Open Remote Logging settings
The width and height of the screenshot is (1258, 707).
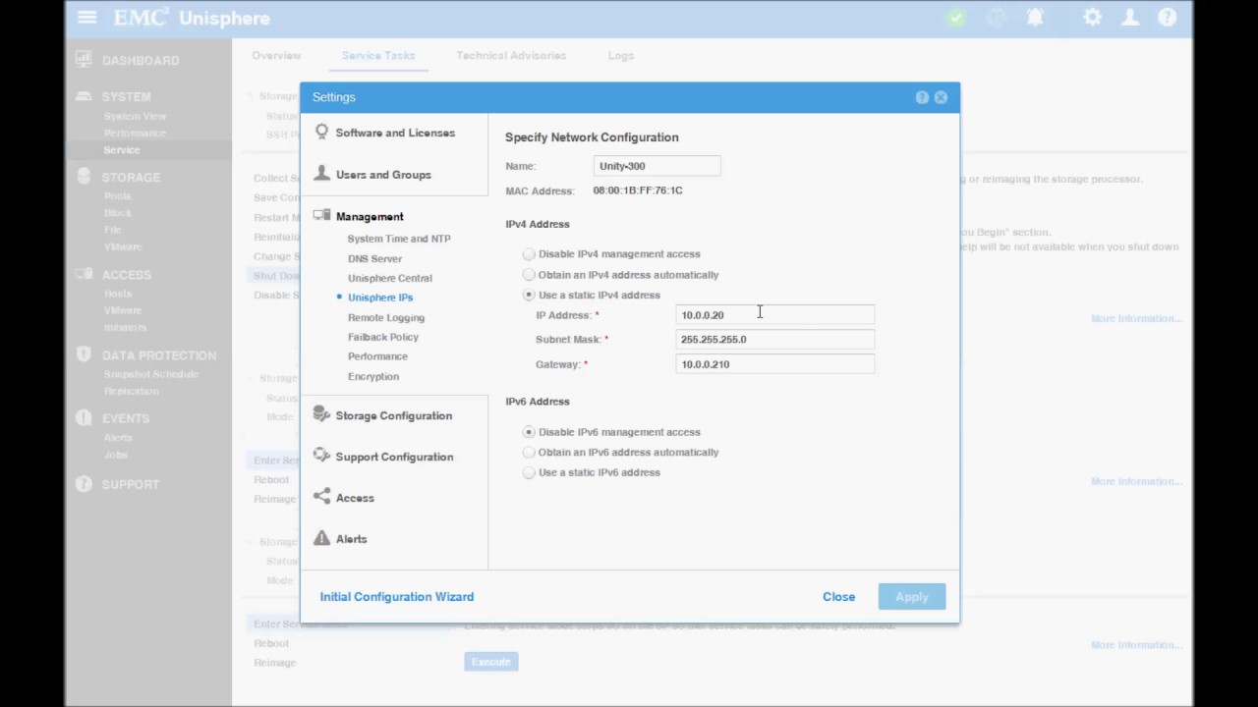386,317
